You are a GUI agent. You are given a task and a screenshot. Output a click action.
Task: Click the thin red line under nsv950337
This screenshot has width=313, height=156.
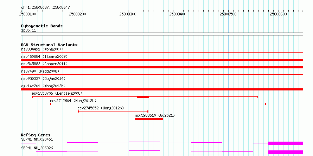[162, 82]
